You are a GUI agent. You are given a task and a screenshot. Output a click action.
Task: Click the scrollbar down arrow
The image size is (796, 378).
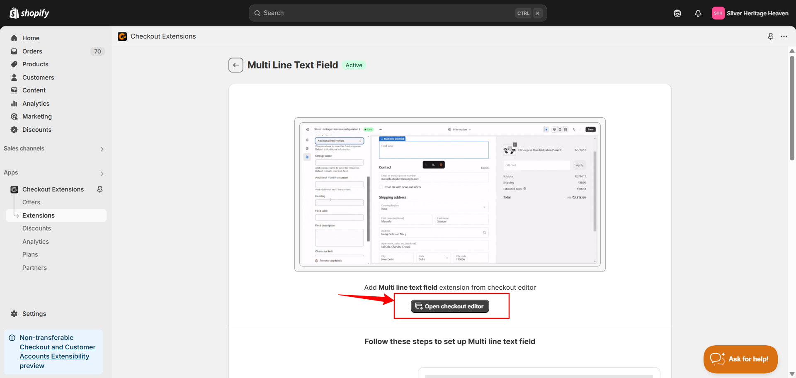[792, 374]
